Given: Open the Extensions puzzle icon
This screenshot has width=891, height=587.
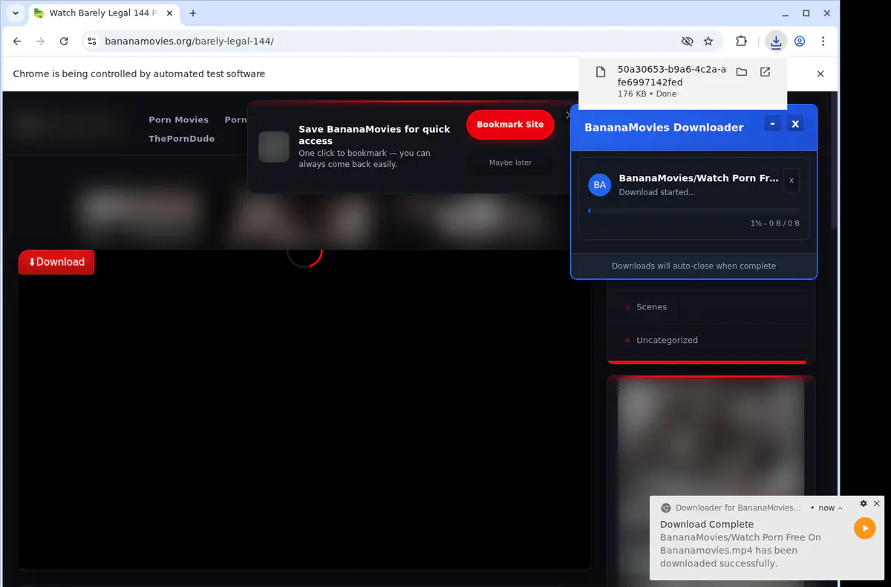Looking at the screenshot, I should [x=741, y=42].
